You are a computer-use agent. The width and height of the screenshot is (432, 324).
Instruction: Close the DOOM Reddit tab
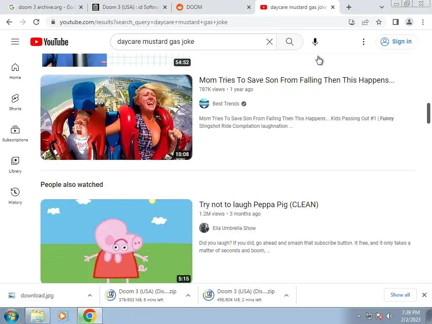[x=249, y=7]
